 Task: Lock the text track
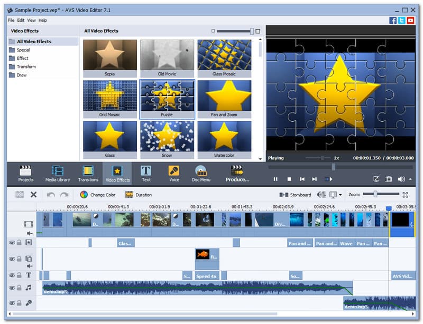[19, 275]
